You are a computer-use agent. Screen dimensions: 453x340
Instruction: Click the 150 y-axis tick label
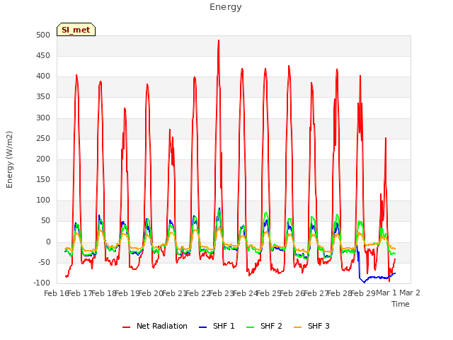click(43, 180)
